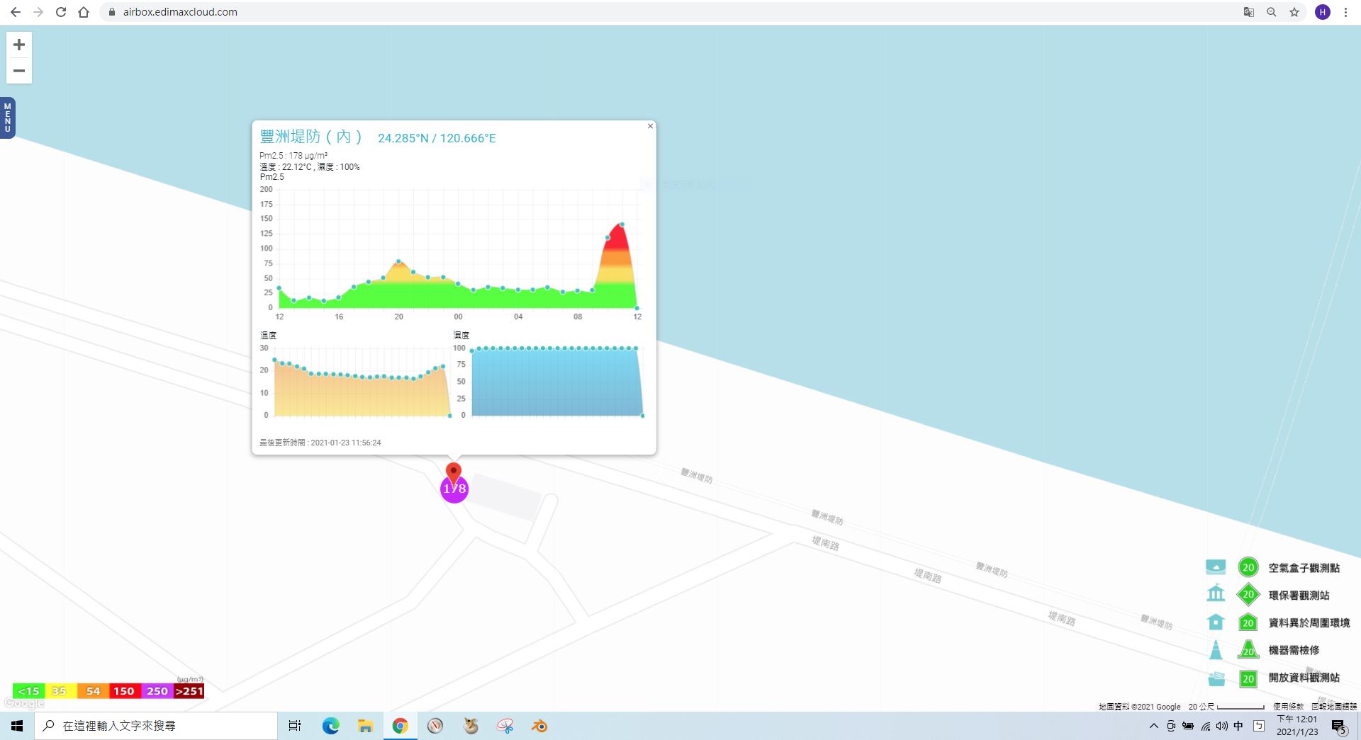Click the green square 20 legend marker

pos(1248,678)
